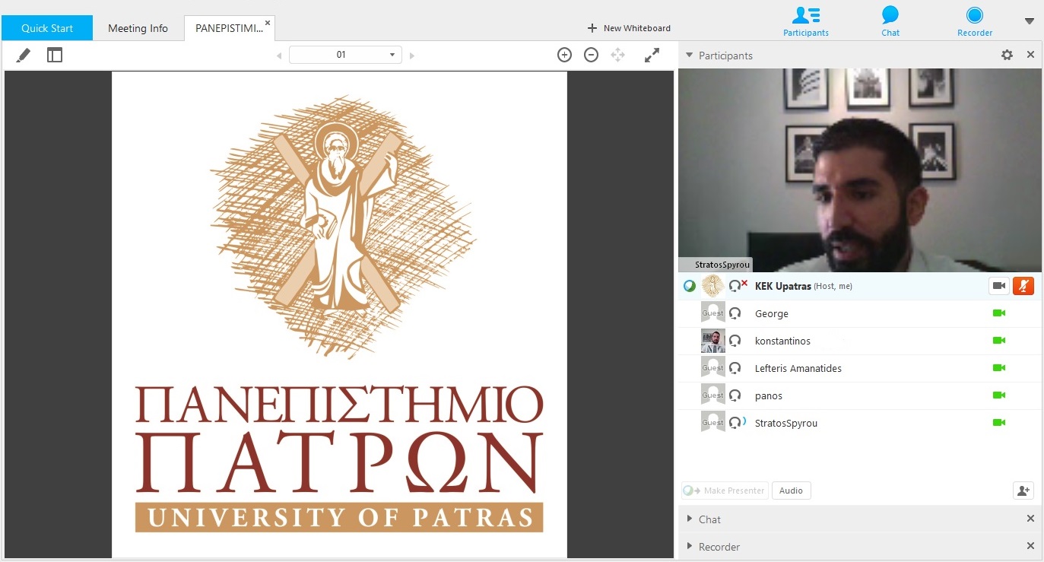This screenshot has width=1044, height=562.
Task: Open Participants panel settings gear
Action: click(x=1007, y=55)
